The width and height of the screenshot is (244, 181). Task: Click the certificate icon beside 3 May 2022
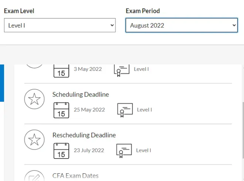point(122,69)
